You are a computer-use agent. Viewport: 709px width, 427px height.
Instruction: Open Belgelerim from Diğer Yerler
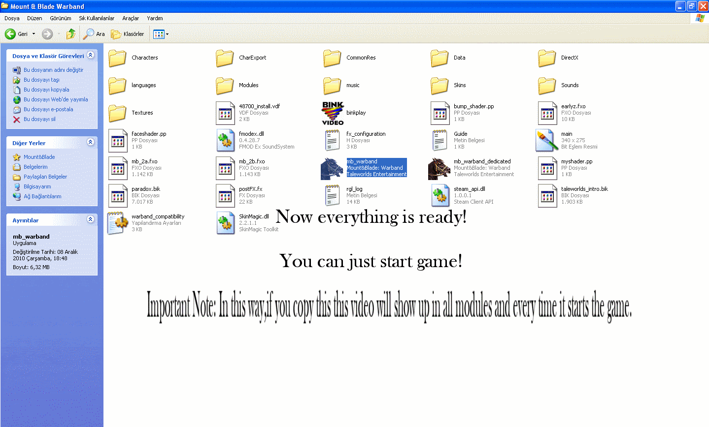[35, 167]
